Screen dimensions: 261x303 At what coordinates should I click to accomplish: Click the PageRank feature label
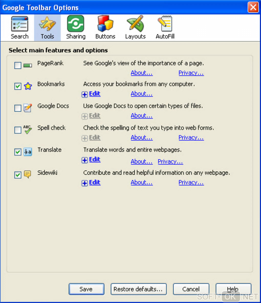(x=50, y=63)
